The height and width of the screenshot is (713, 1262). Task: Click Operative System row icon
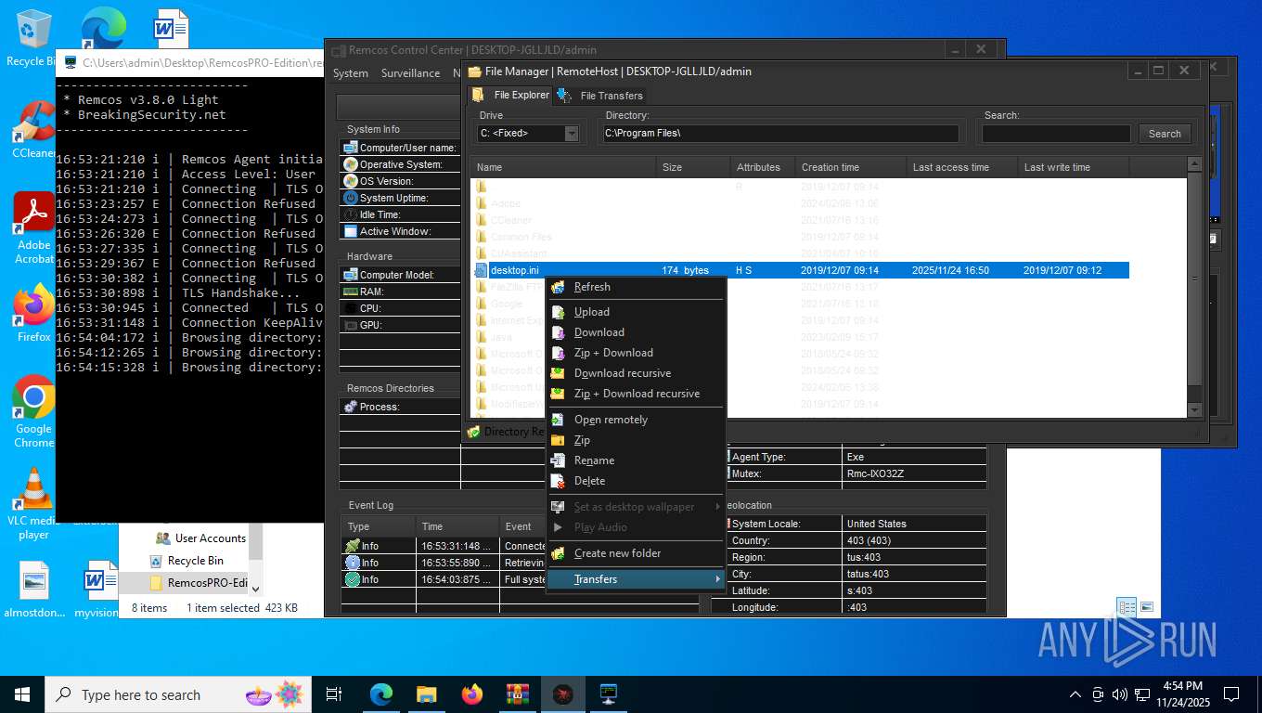tap(351, 164)
